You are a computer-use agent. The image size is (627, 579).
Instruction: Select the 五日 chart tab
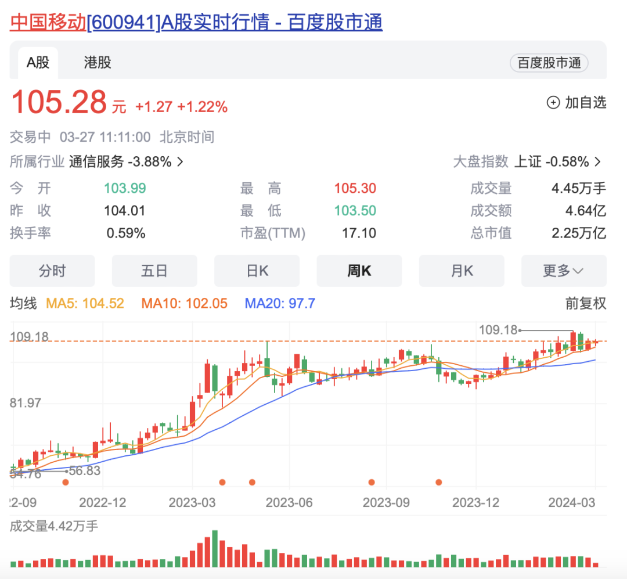154,271
